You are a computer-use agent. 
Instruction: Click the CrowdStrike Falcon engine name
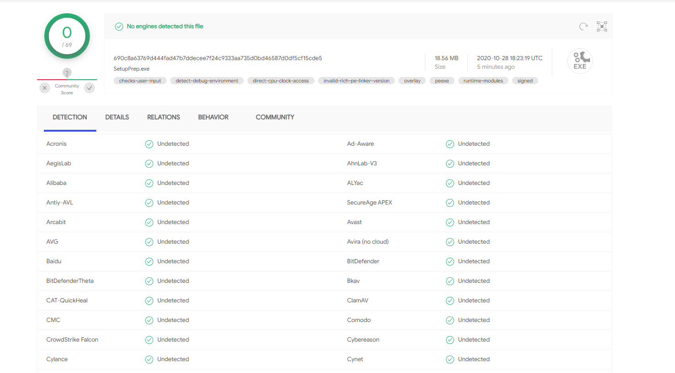(x=72, y=340)
